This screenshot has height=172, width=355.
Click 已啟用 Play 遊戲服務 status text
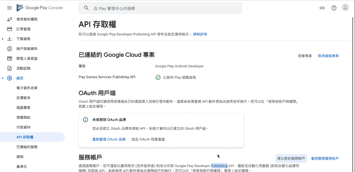(179, 78)
